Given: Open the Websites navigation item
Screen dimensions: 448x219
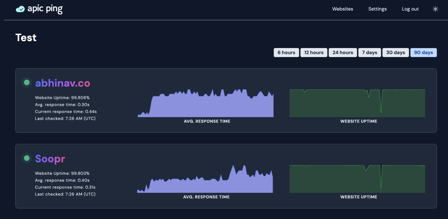Looking at the screenshot, I should [343, 9].
